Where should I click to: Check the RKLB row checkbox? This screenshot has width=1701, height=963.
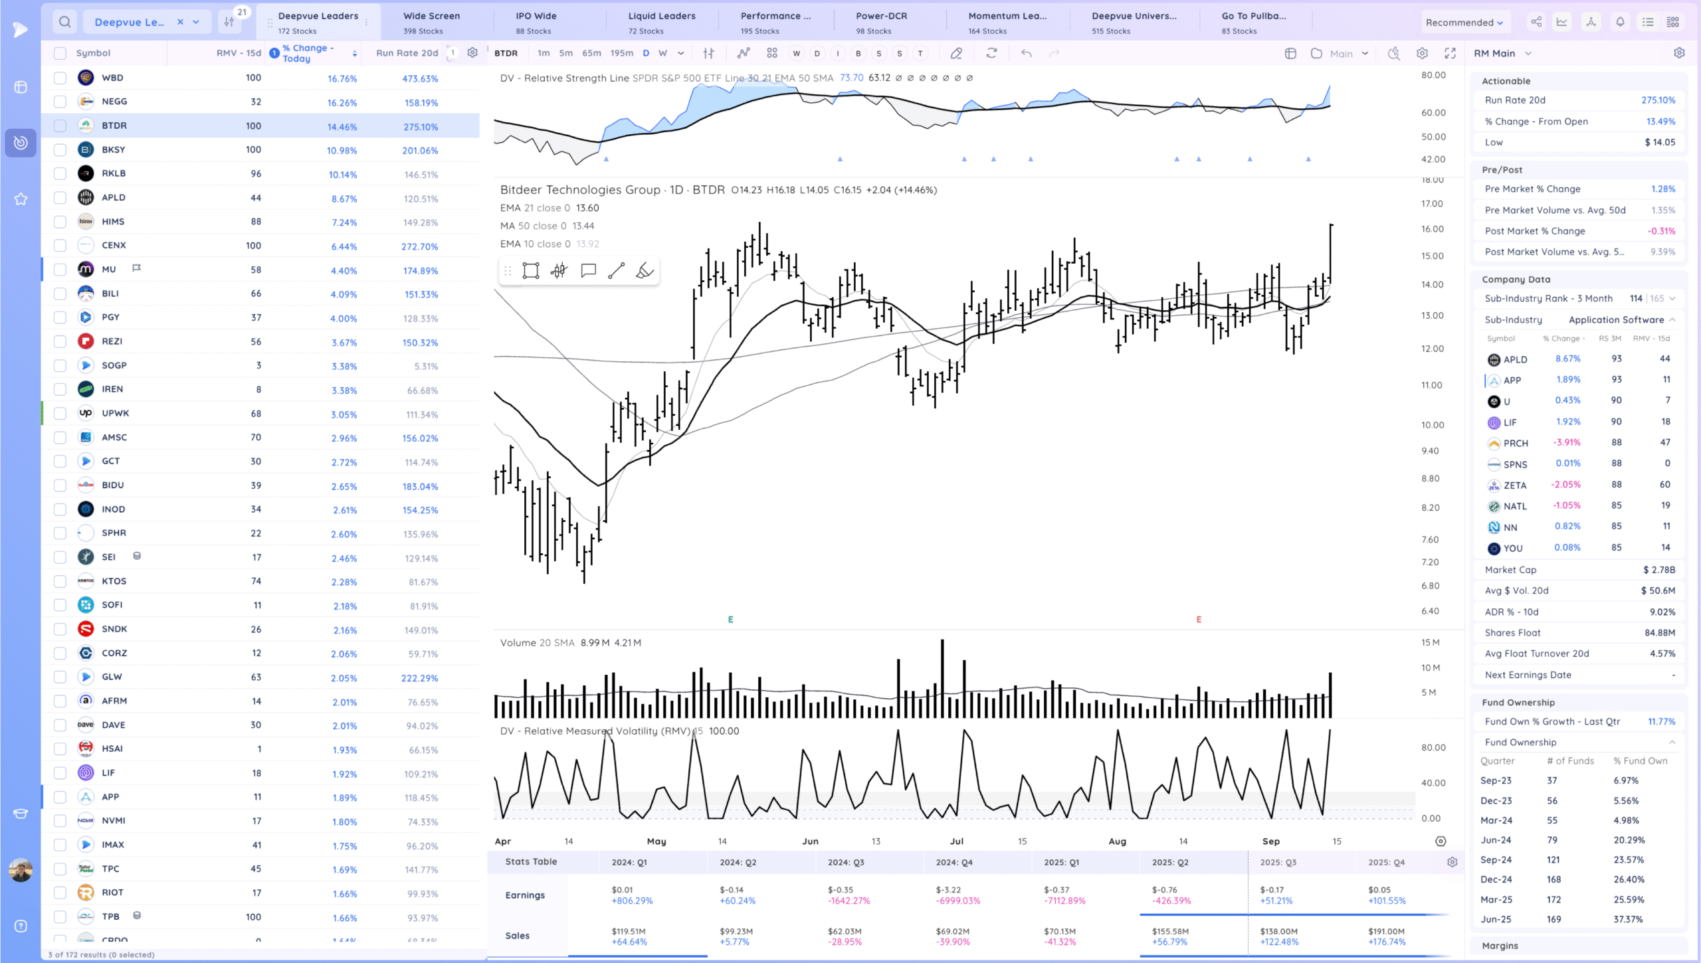(60, 173)
